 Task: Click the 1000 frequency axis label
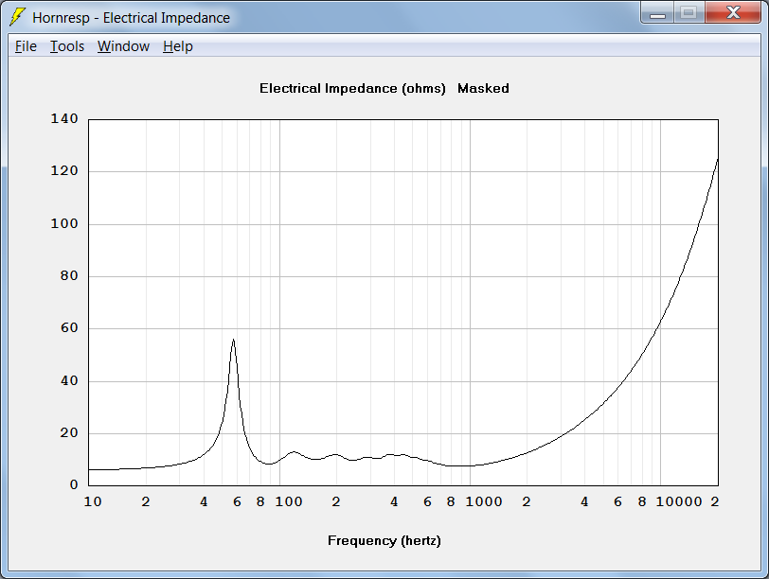click(x=484, y=501)
